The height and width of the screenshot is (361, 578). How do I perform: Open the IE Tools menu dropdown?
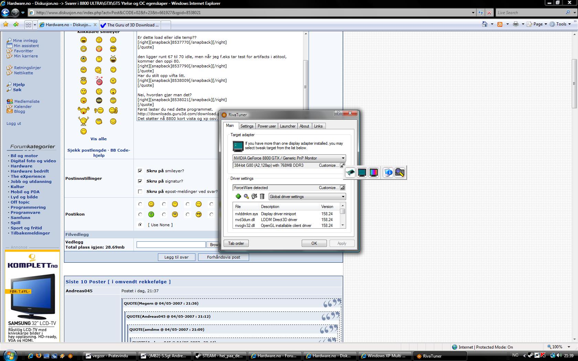(560, 24)
